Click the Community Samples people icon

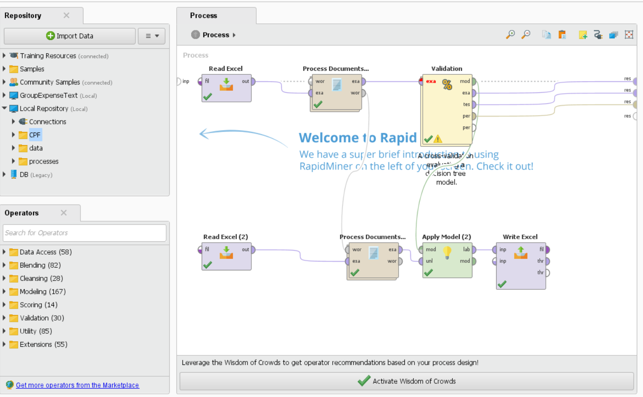click(14, 82)
